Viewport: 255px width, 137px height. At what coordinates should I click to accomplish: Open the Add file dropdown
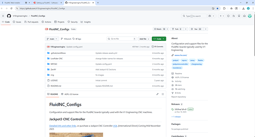pyautogui.click(x=144, y=39)
